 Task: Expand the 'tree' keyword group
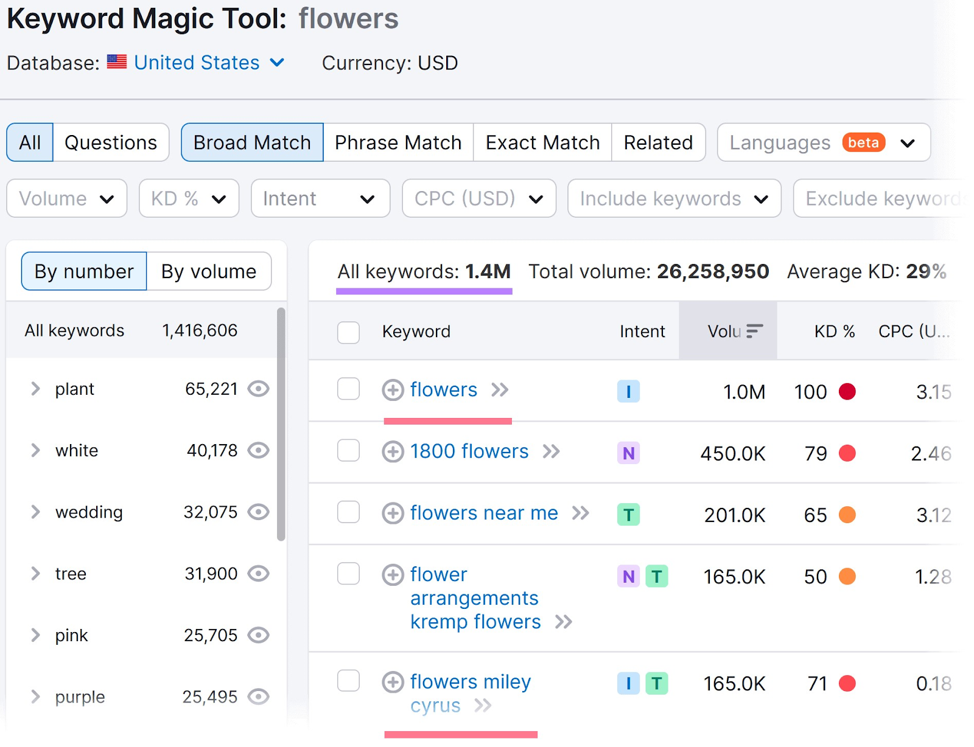point(35,573)
